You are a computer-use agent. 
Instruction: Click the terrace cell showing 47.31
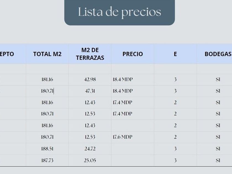click(x=90, y=91)
